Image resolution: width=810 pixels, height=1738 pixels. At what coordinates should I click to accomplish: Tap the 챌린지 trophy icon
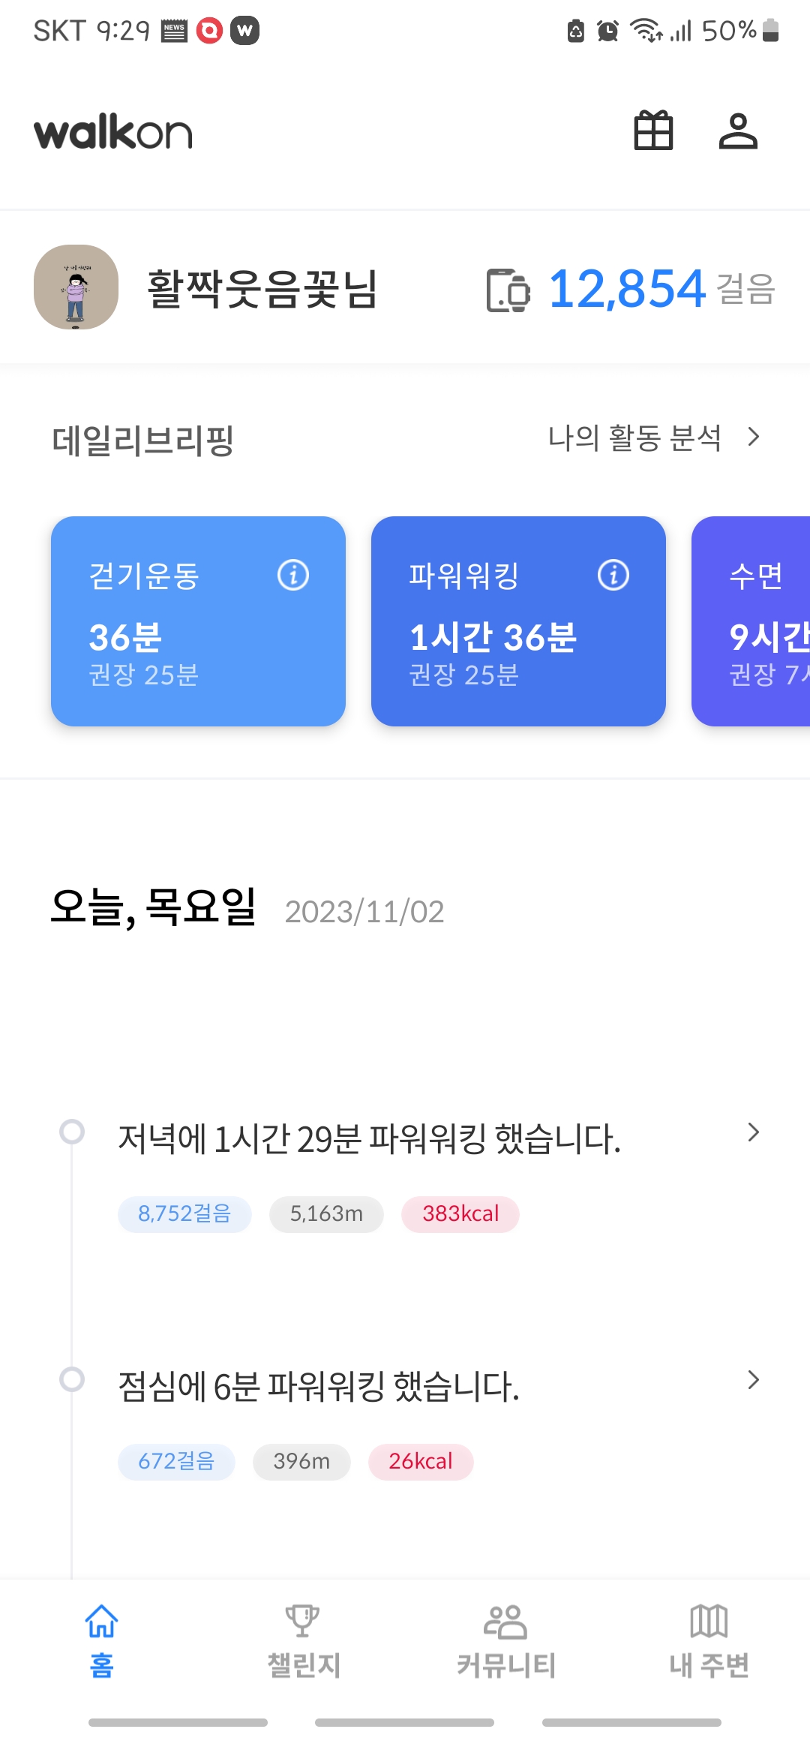[x=303, y=1621]
